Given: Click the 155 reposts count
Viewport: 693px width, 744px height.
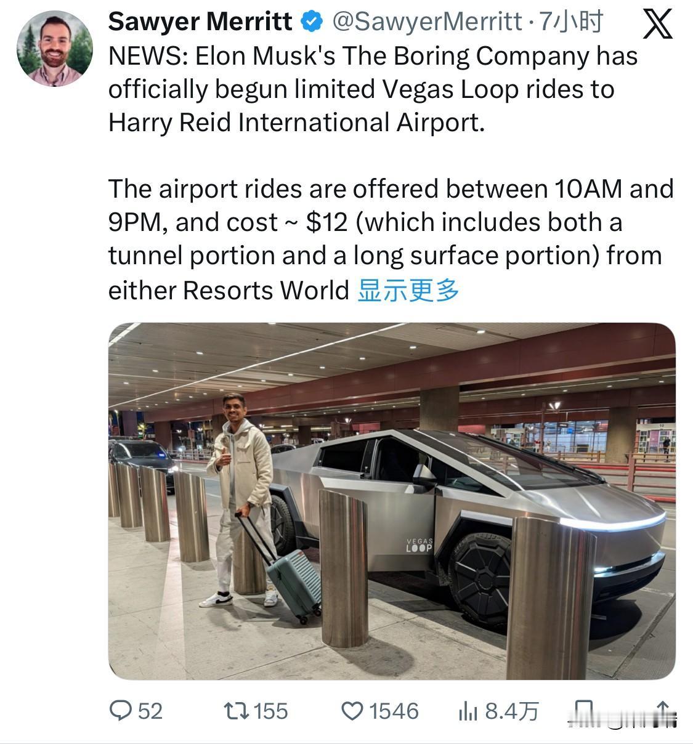Looking at the screenshot, I should (270, 711).
